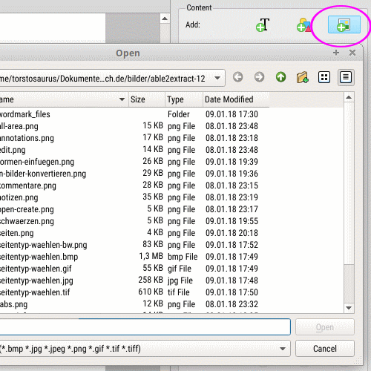Screen dimensions: 371x371
Task: Click the Cancel button
Action: coord(325,349)
